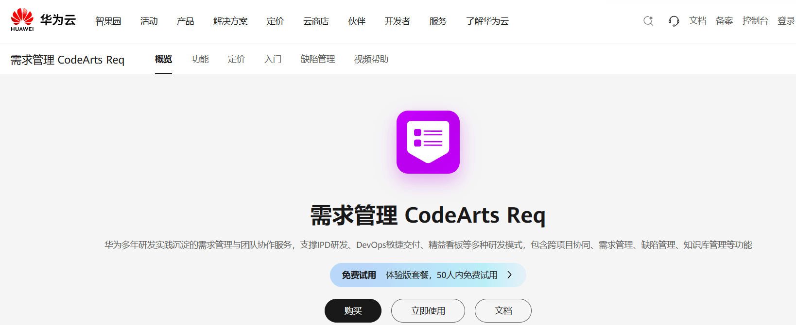Switch to the 定价 tab in product bar
This screenshot has width=796, height=325.
click(x=237, y=59)
